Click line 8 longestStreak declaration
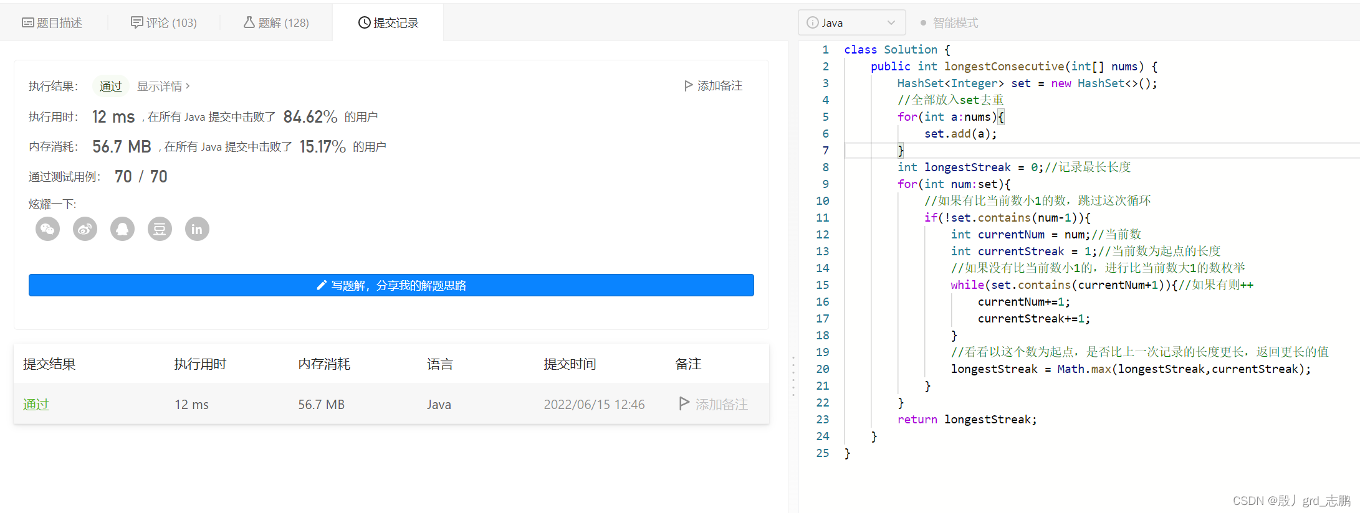Image resolution: width=1360 pixels, height=513 pixels. click(x=970, y=167)
